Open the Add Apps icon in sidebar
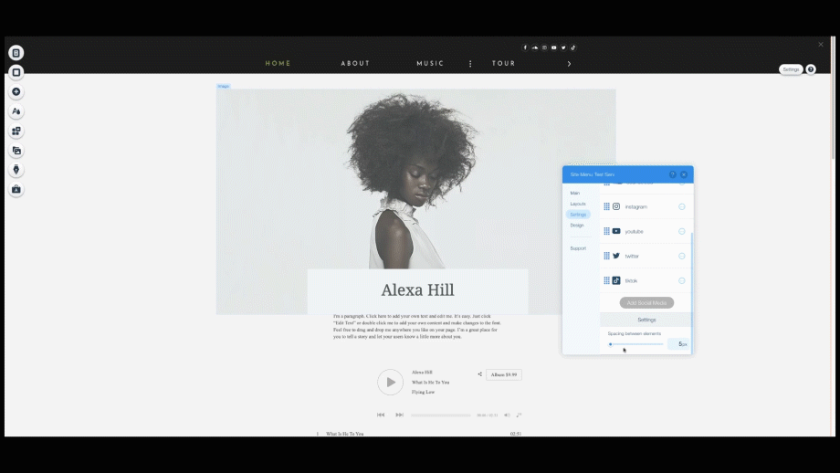Viewport: 840px width, 473px height. pos(16,131)
